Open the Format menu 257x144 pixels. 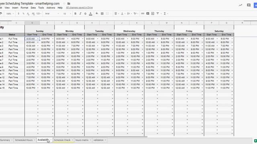[24, 8]
